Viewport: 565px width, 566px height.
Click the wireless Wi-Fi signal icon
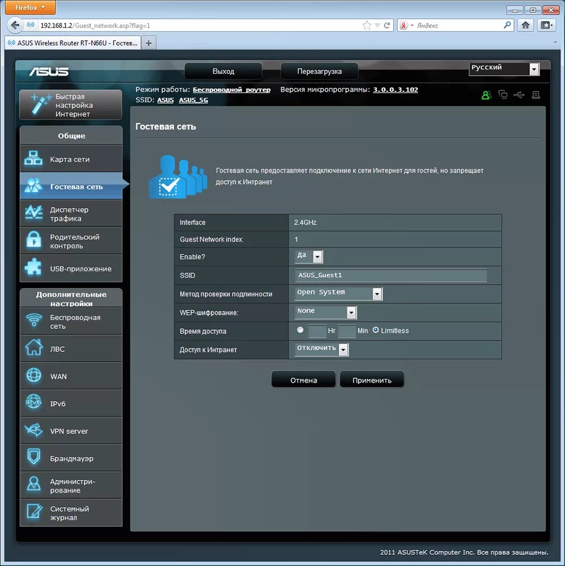34,320
